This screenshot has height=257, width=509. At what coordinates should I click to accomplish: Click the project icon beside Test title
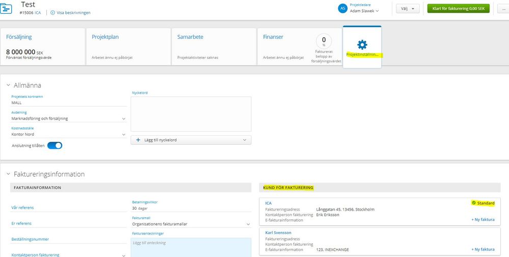(6, 9)
